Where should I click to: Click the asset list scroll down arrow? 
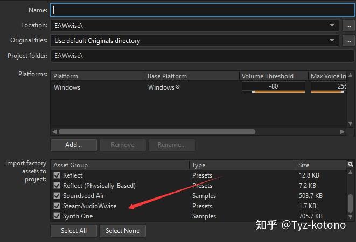click(x=350, y=217)
